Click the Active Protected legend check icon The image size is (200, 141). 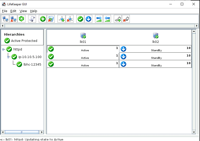(7, 41)
